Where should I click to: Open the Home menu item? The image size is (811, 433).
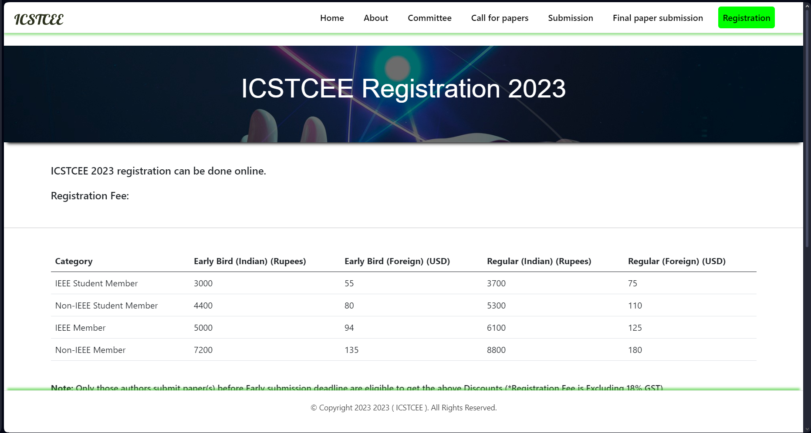[332, 18]
